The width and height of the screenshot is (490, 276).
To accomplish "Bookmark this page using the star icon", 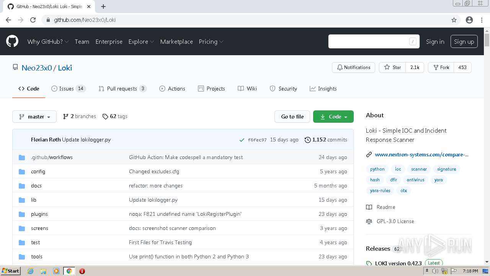I will click(x=454, y=20).
